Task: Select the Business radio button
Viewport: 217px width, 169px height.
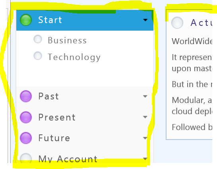Action: [38, 39]
